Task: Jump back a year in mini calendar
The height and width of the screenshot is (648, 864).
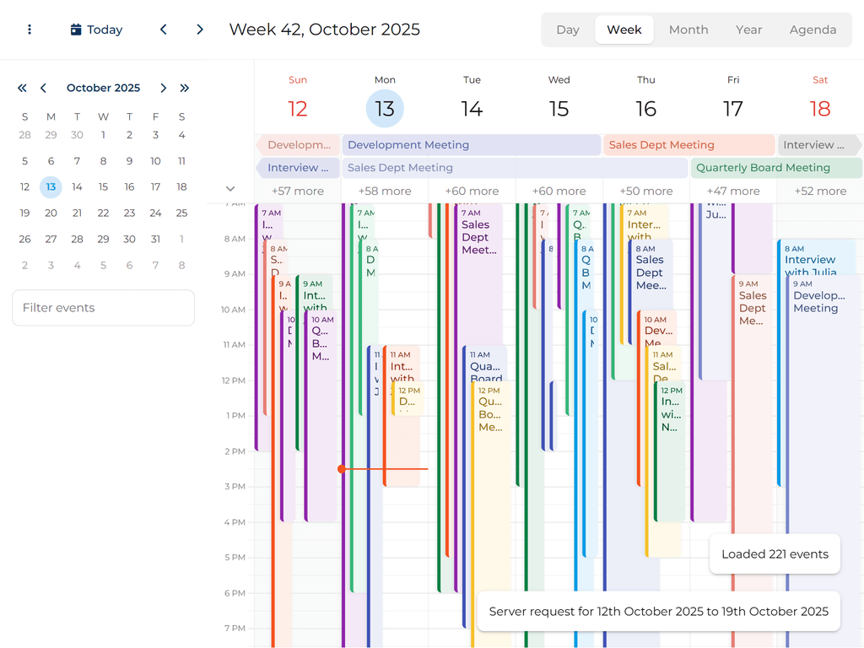Action: (22, 88)
